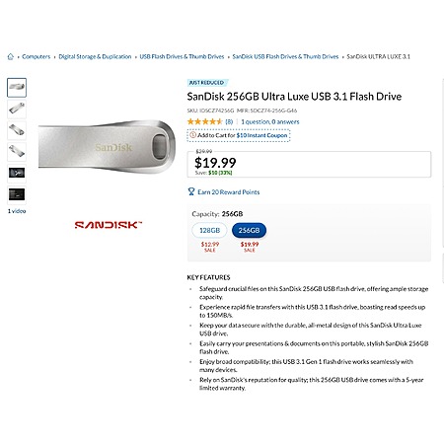This screenshot has height=444, width=444.
Task: Choose the 256GB capacity option
Action: tap(249, 230)
